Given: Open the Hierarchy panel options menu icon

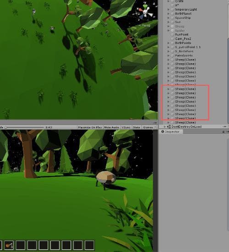Looking at the screenshot, I should click(225, 126).
